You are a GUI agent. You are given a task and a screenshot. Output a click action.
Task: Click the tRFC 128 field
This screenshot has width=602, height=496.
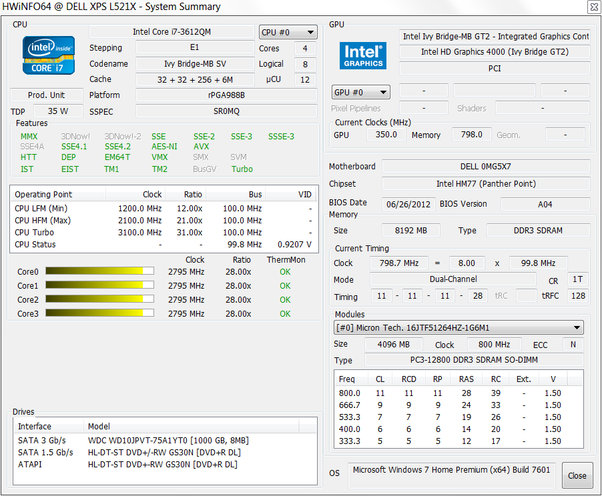click(578, 296)
